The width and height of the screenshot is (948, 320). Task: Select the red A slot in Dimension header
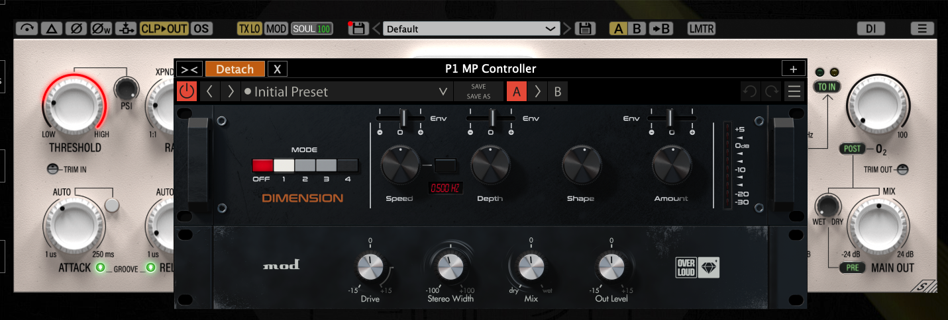point(517,91)
